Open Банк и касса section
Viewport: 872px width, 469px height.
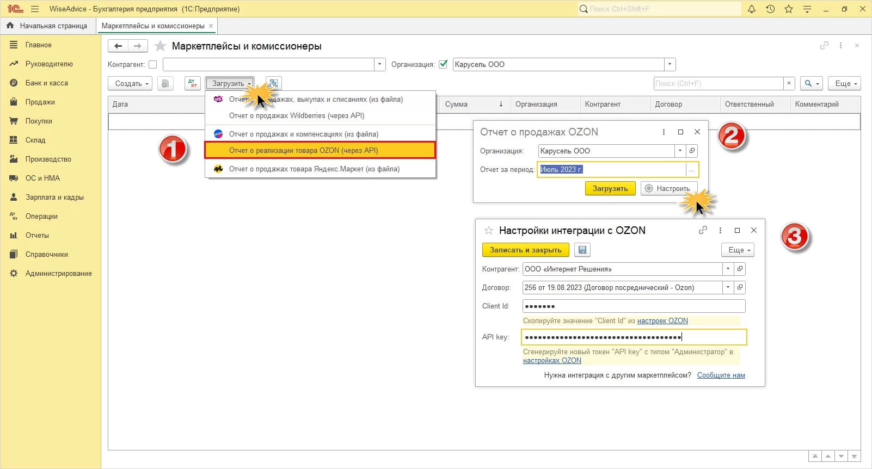pyautogui.click(x=46, y=83)
